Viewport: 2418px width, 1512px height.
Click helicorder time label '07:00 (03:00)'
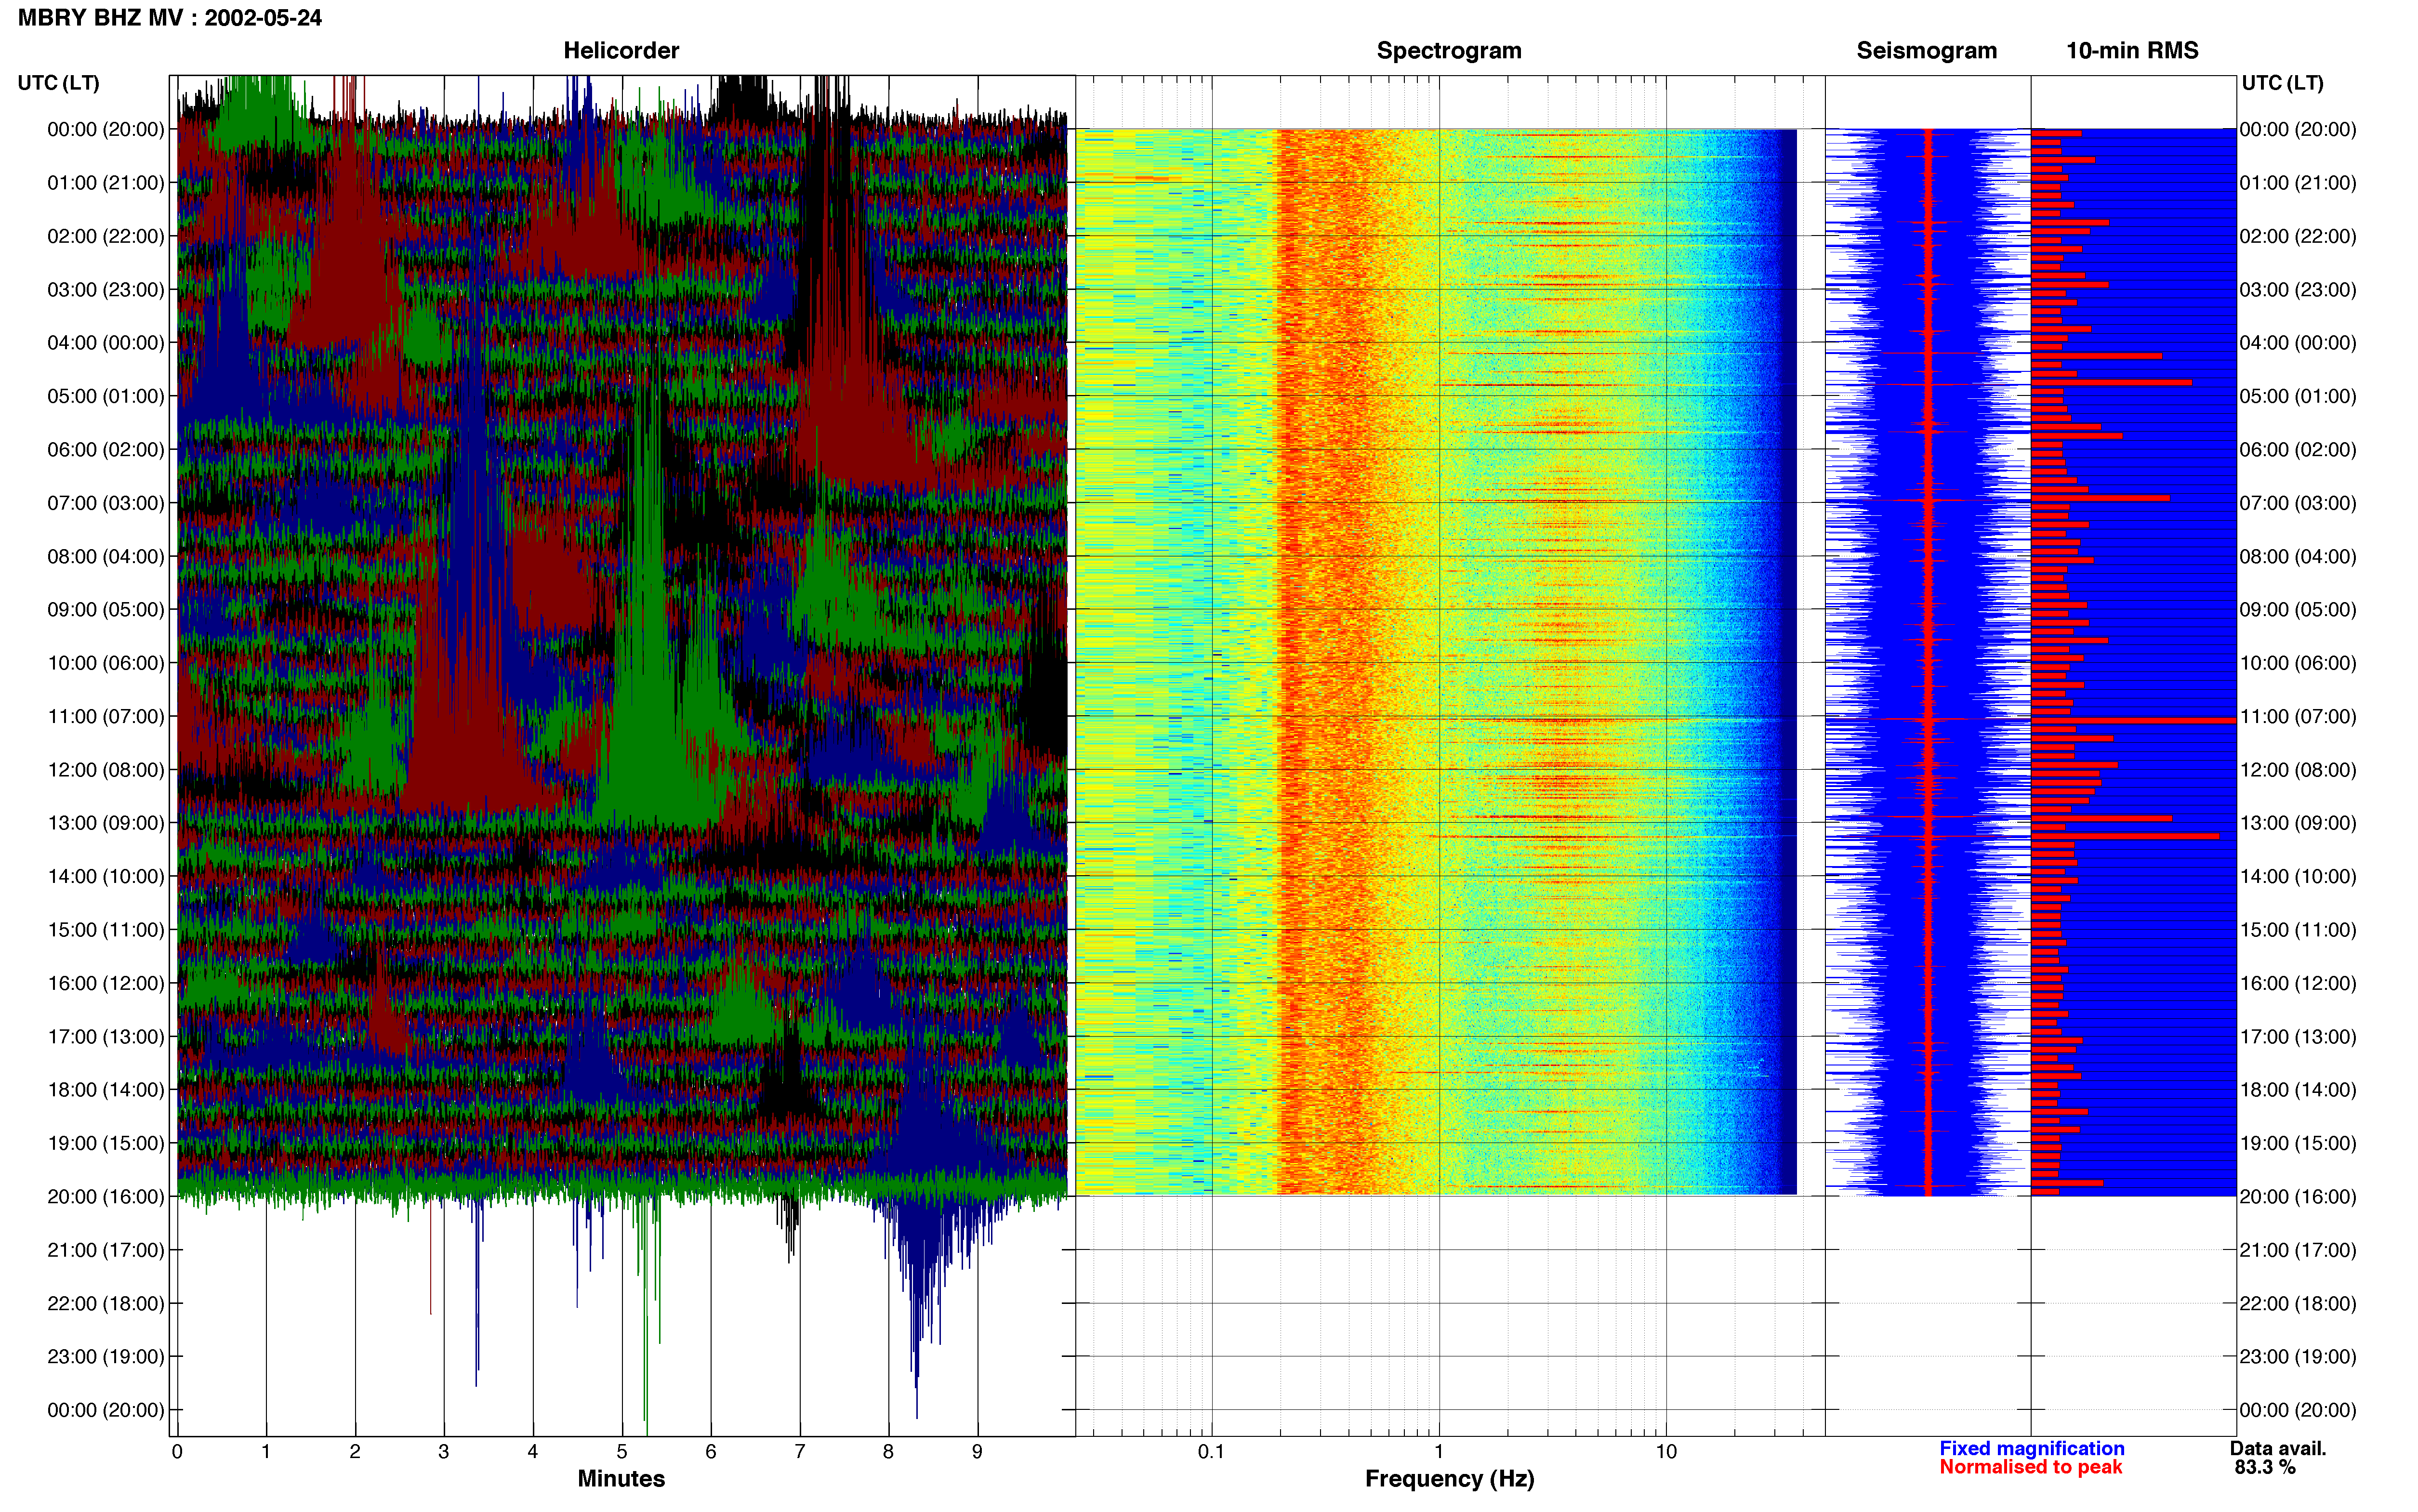click(106, 503)
